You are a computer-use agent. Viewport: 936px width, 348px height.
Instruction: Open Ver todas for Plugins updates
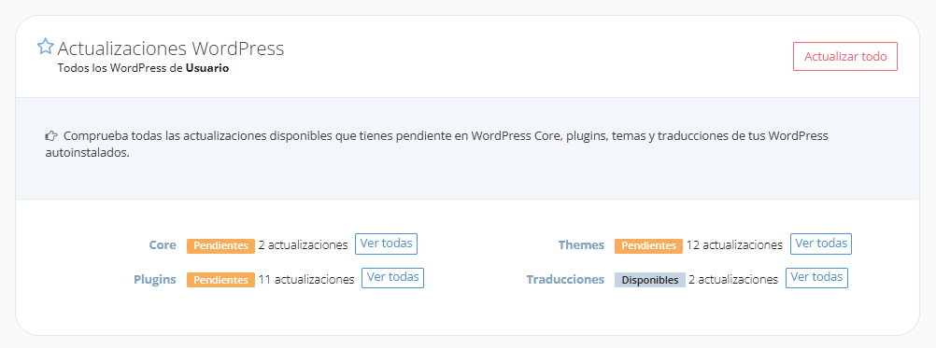392,278
